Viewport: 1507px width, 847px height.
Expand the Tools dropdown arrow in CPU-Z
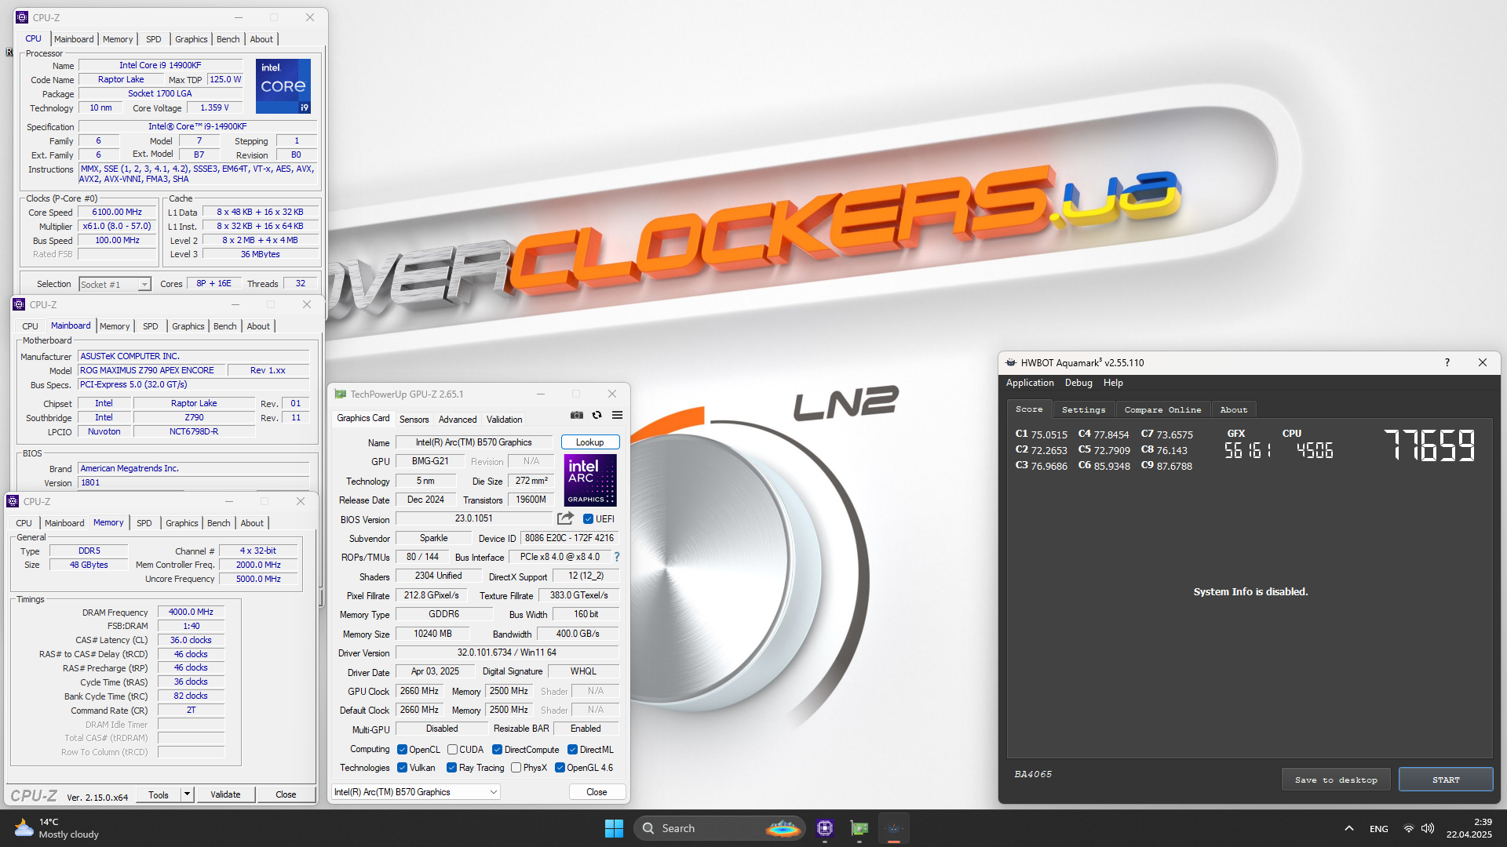pos(187,794)
